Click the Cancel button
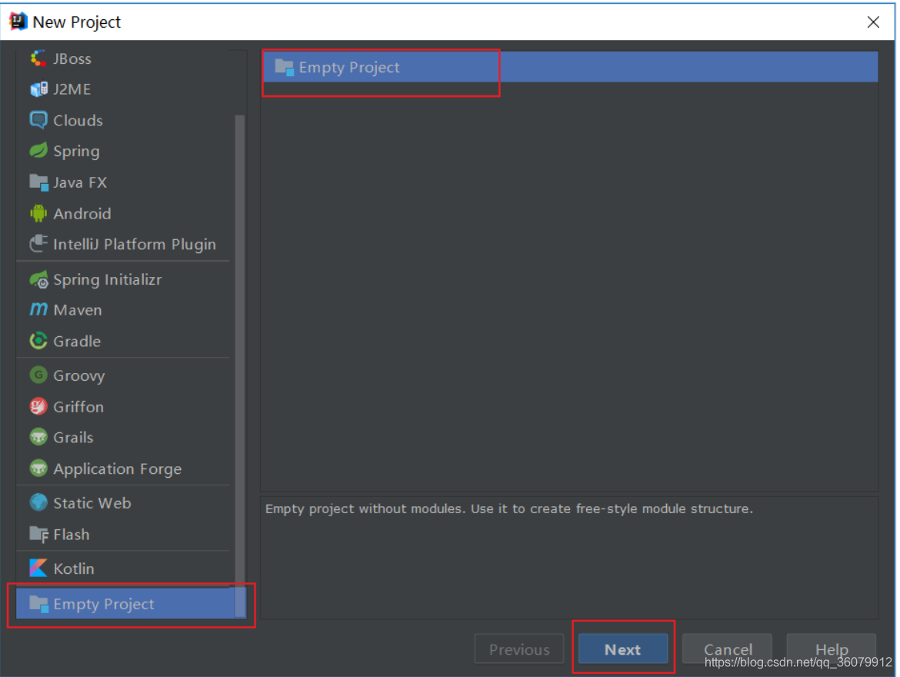Image resolution: width=900 pixels, height=677 pixels. tap(727, 649)
